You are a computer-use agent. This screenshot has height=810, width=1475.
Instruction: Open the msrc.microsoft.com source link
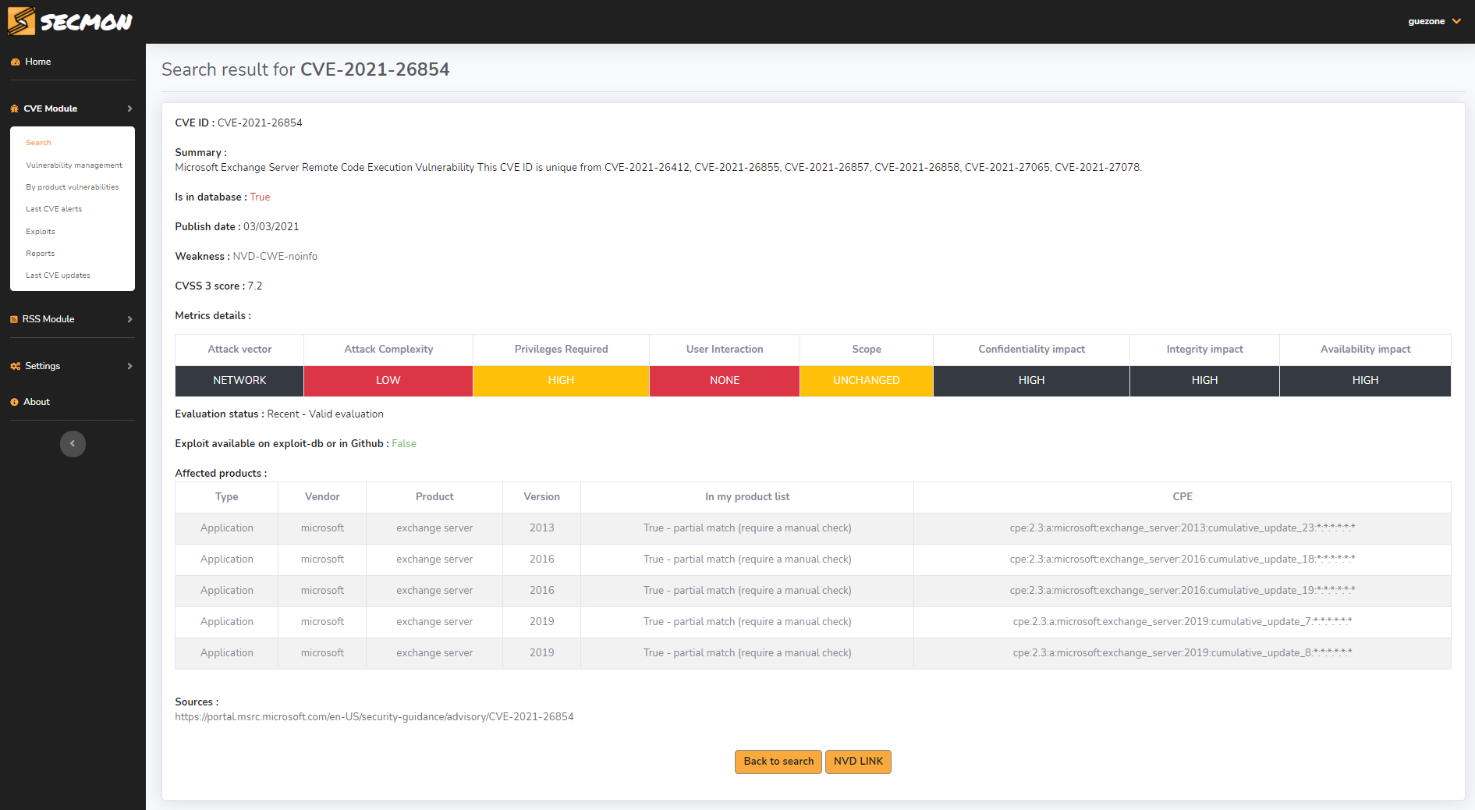(x=374, y=716)
